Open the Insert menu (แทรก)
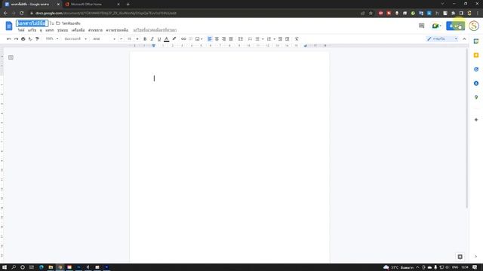Viewport: 483px width, 271px height. [x=50, y=30]
